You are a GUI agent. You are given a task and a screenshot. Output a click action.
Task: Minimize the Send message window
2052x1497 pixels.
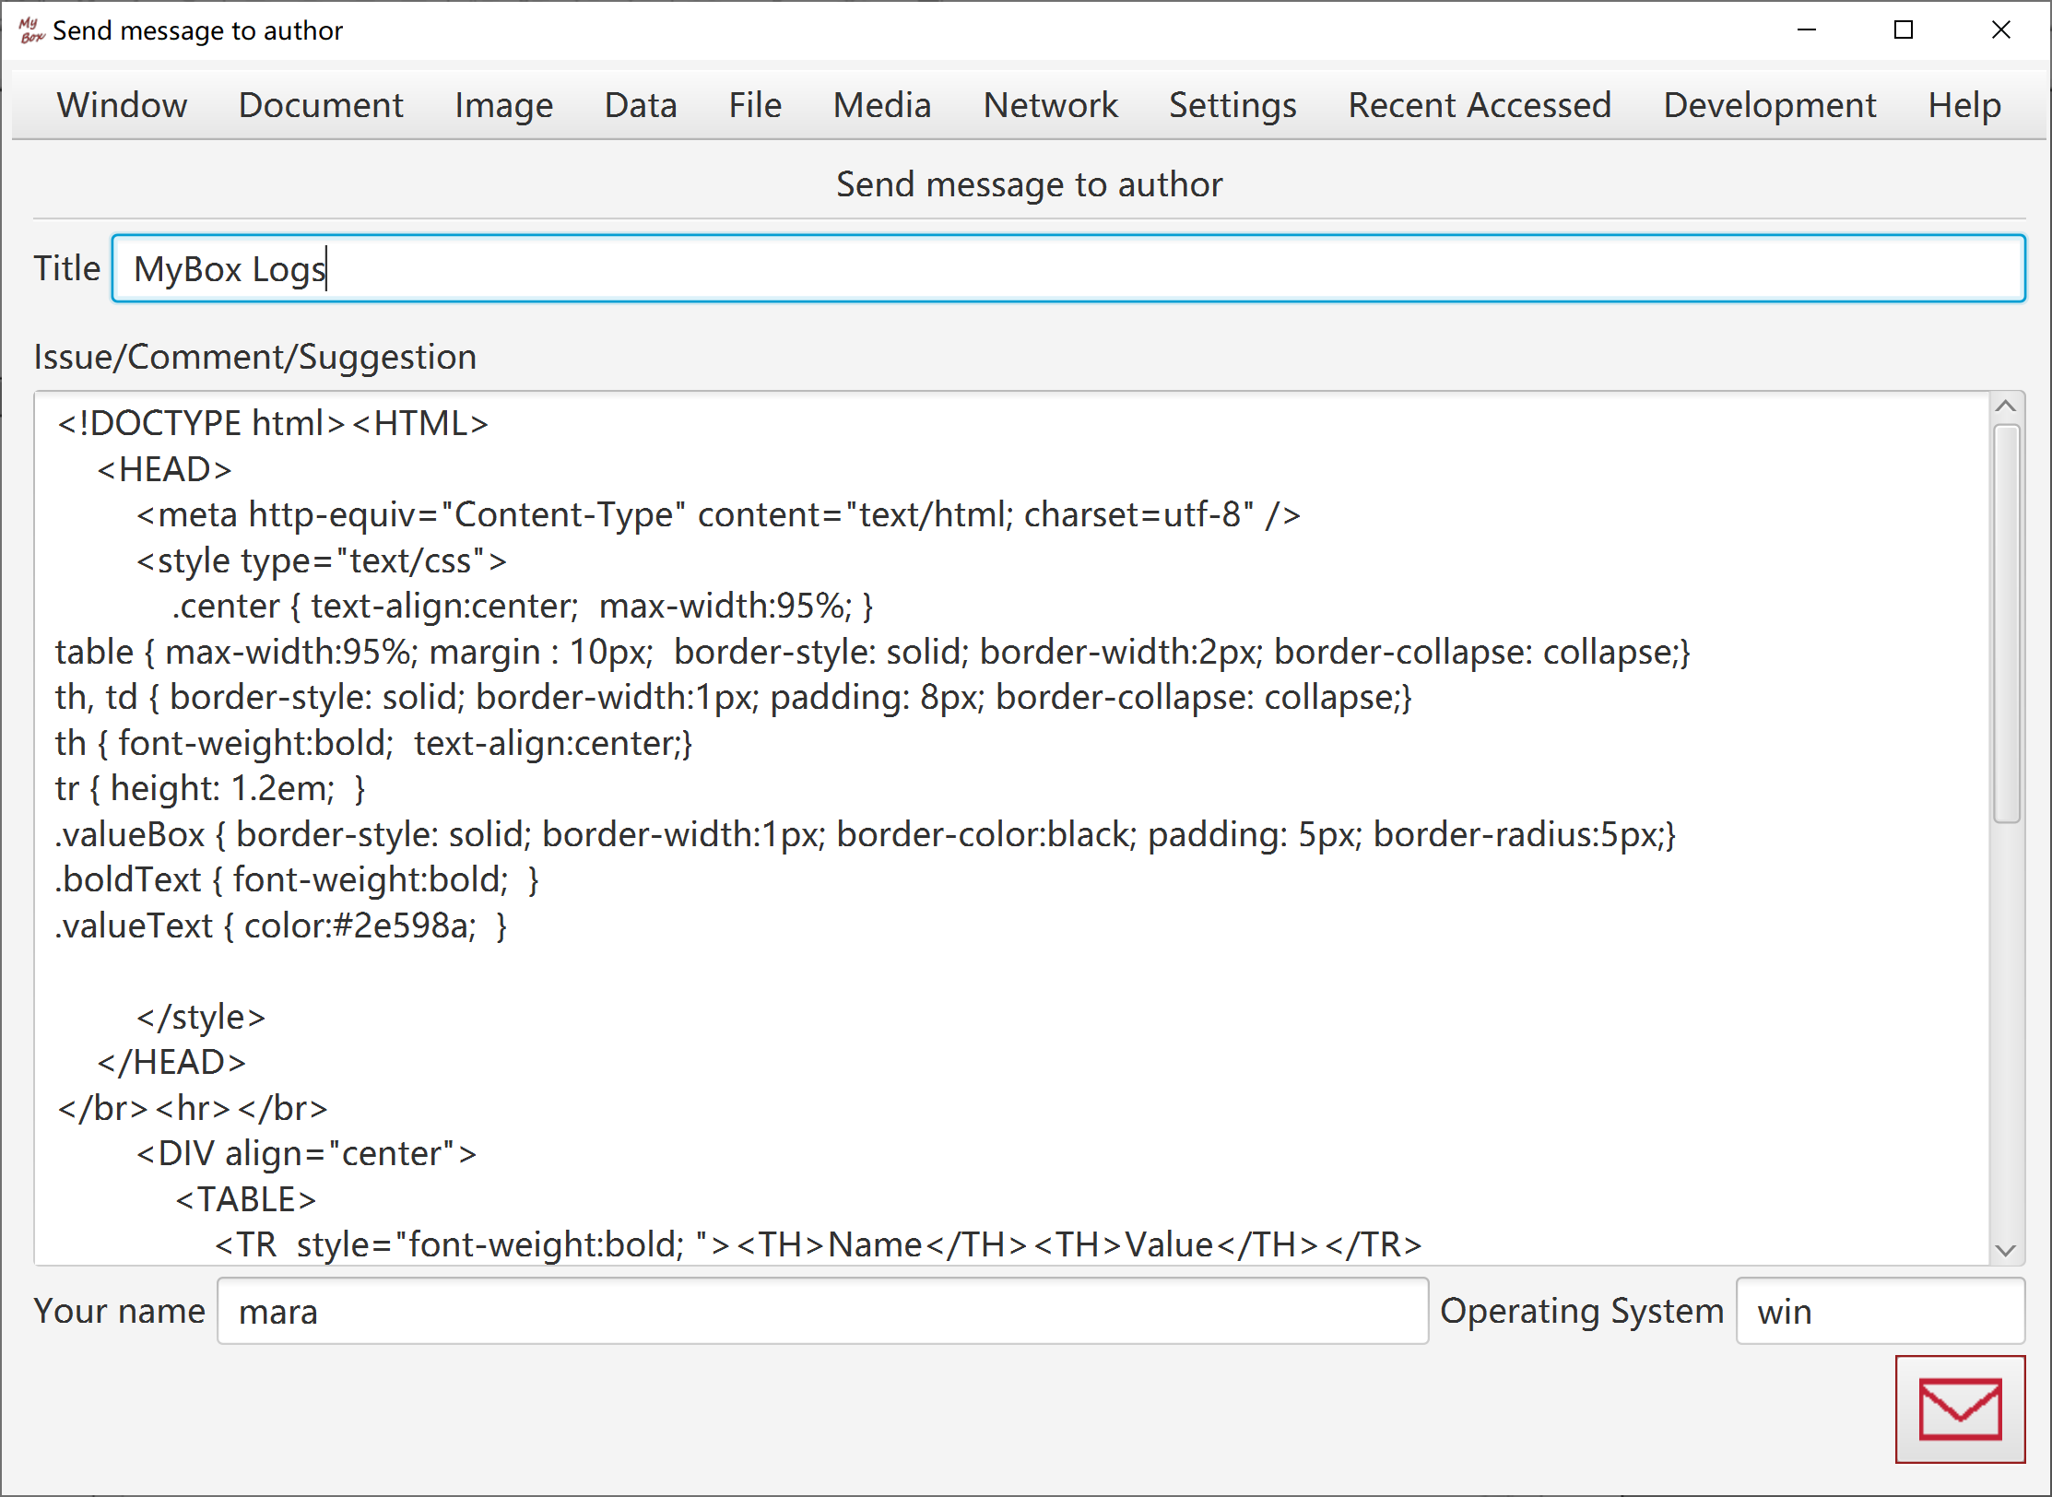[x=1807, y=30]
